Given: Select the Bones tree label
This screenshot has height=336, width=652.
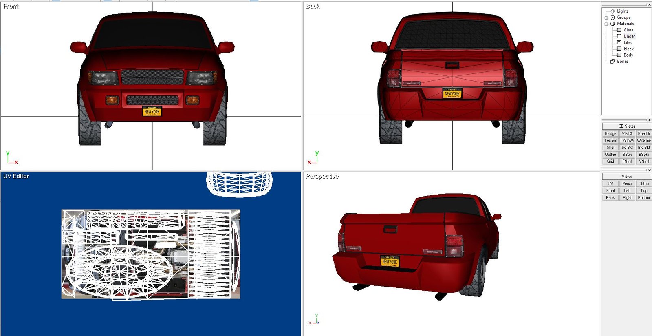Looking at the screenshot, I should pos(623,61).
